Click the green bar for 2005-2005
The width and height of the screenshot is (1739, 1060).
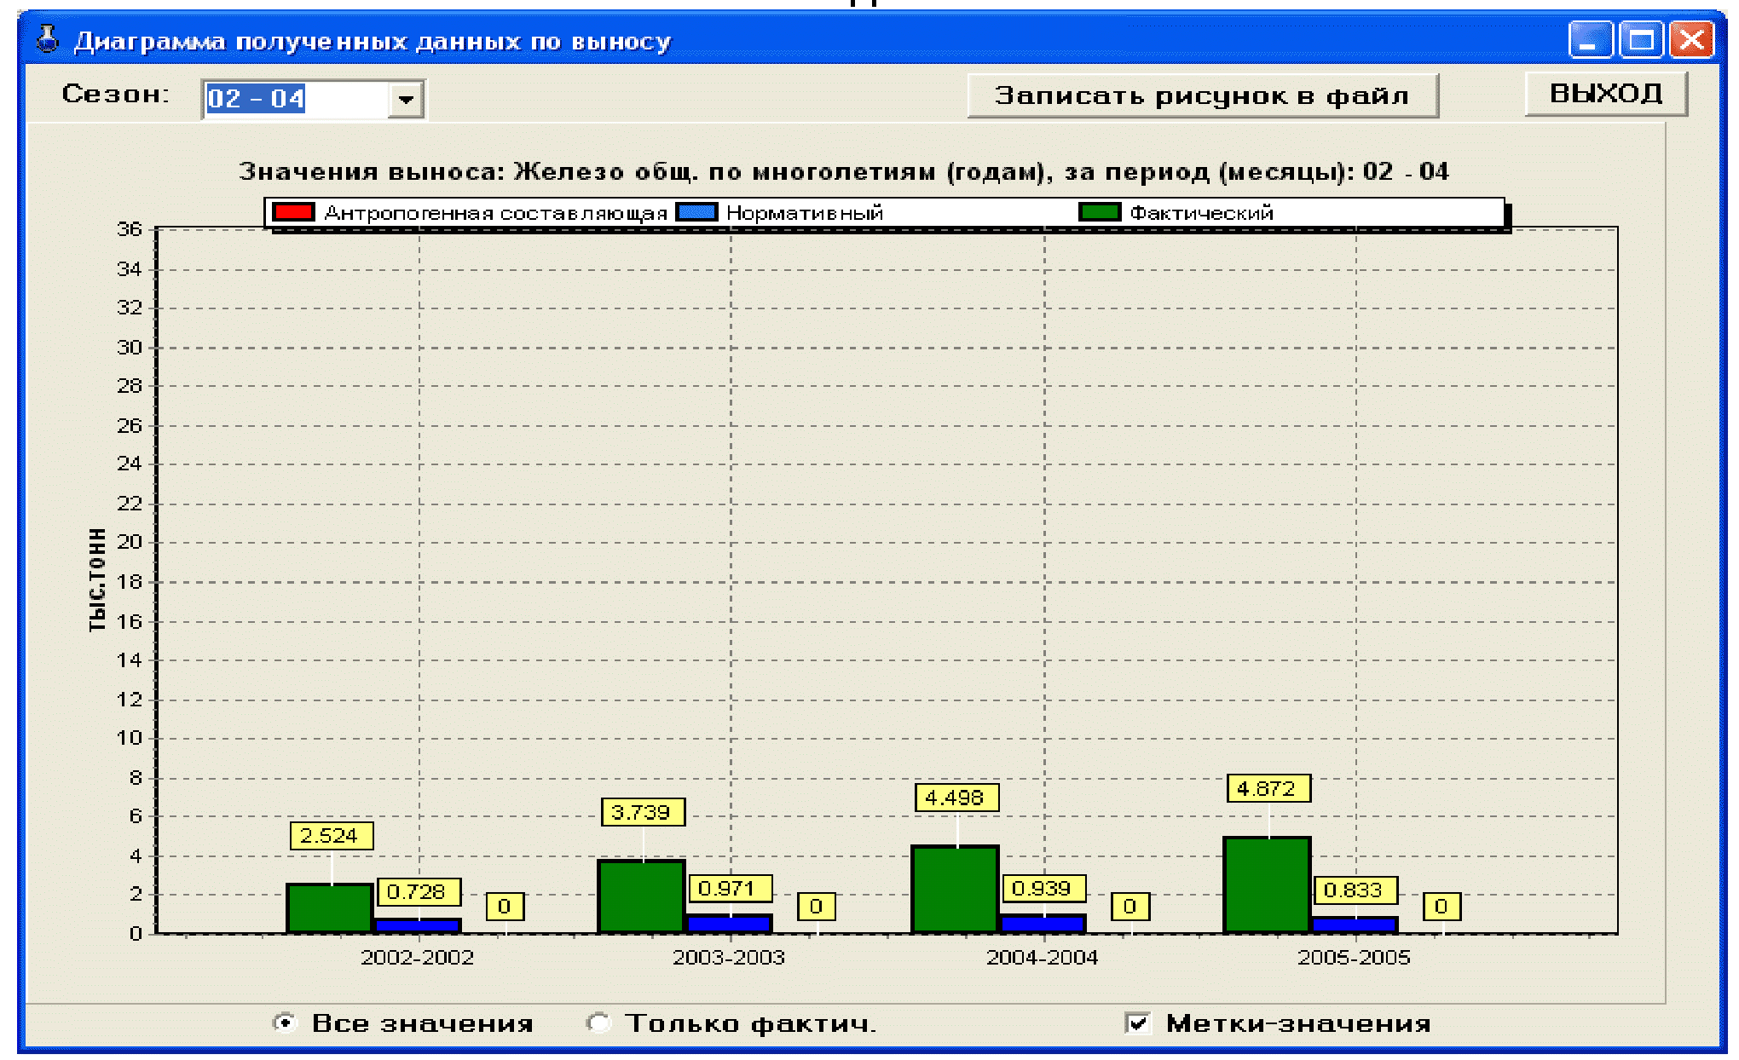(x=1267, y=885)
